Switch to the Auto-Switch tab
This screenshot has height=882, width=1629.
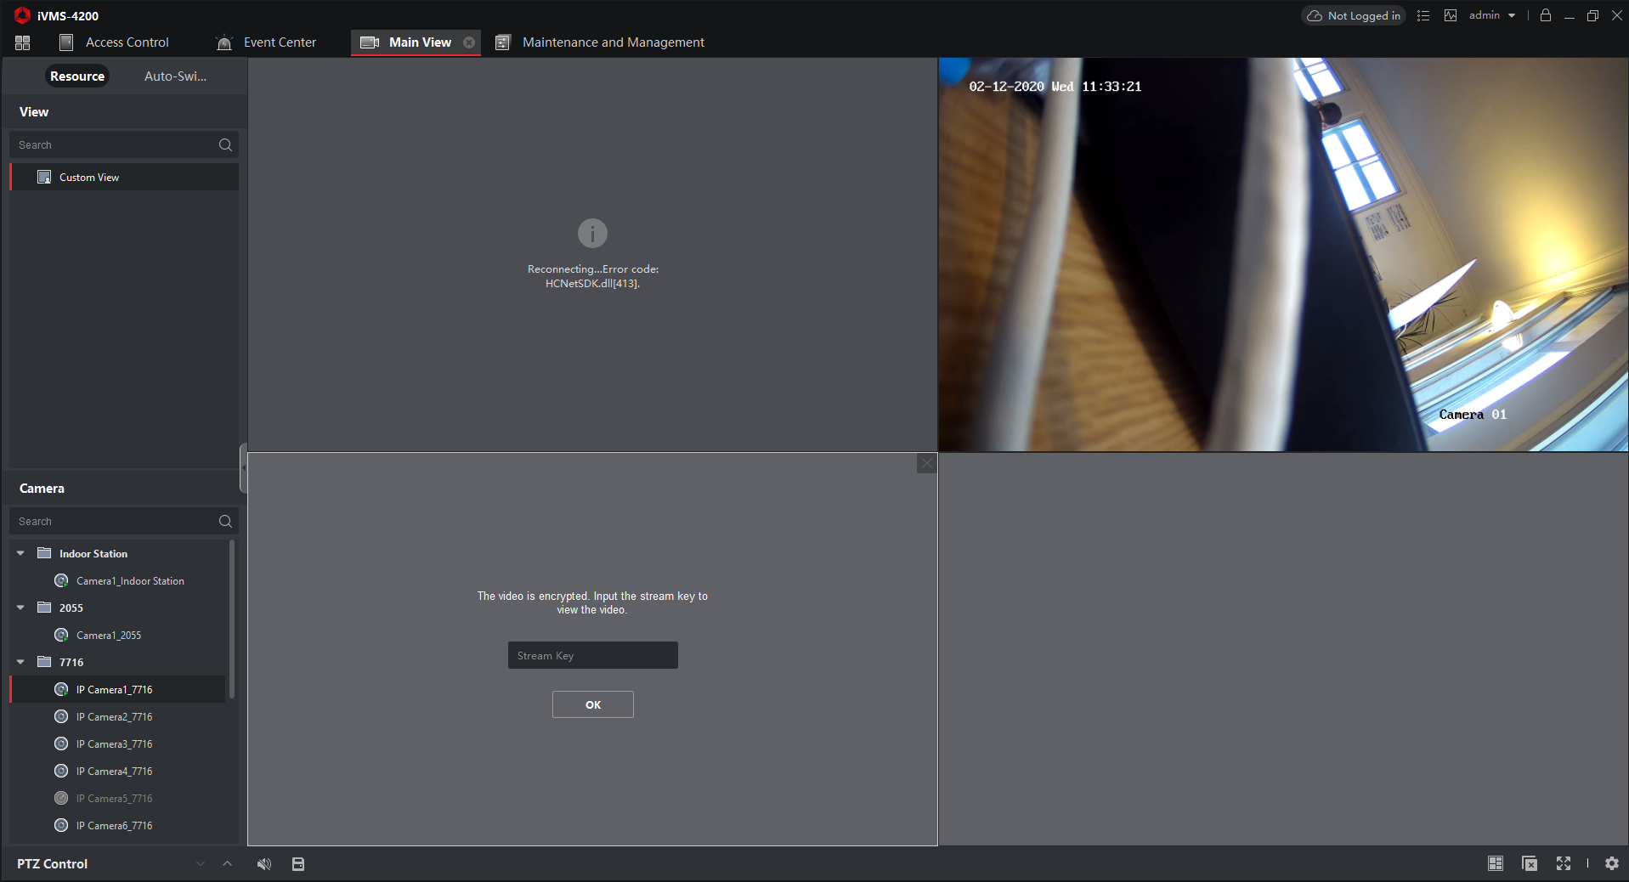pyautogui.click(x=175, y=76)
